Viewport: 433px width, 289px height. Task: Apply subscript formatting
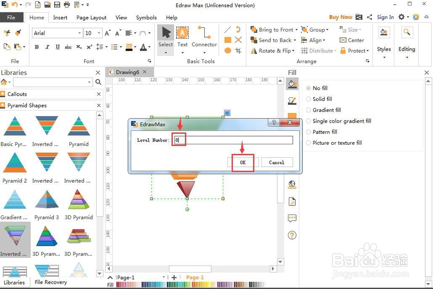point(79,47)
